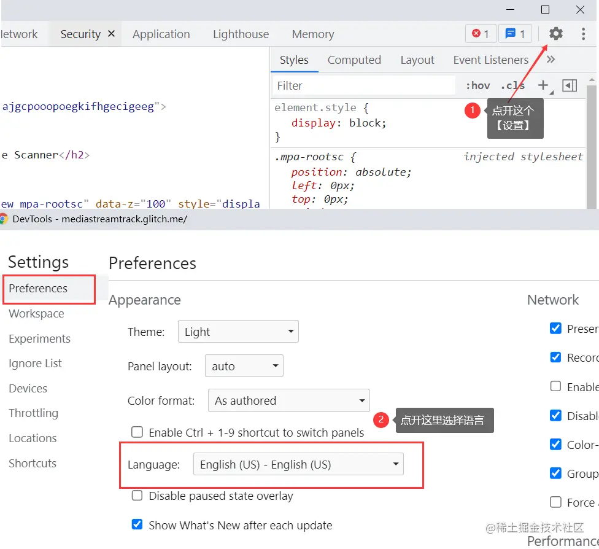Viewport: 599px width, 549px height.
Task: Open the Language dropdown English (US)
Action: click(x=298, y=464)
